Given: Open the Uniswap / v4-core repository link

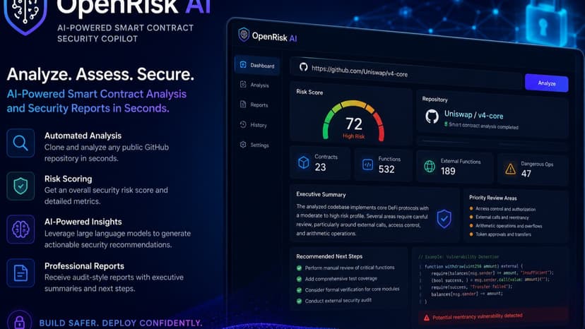Looking at the screenshot, I should [473, 115].
